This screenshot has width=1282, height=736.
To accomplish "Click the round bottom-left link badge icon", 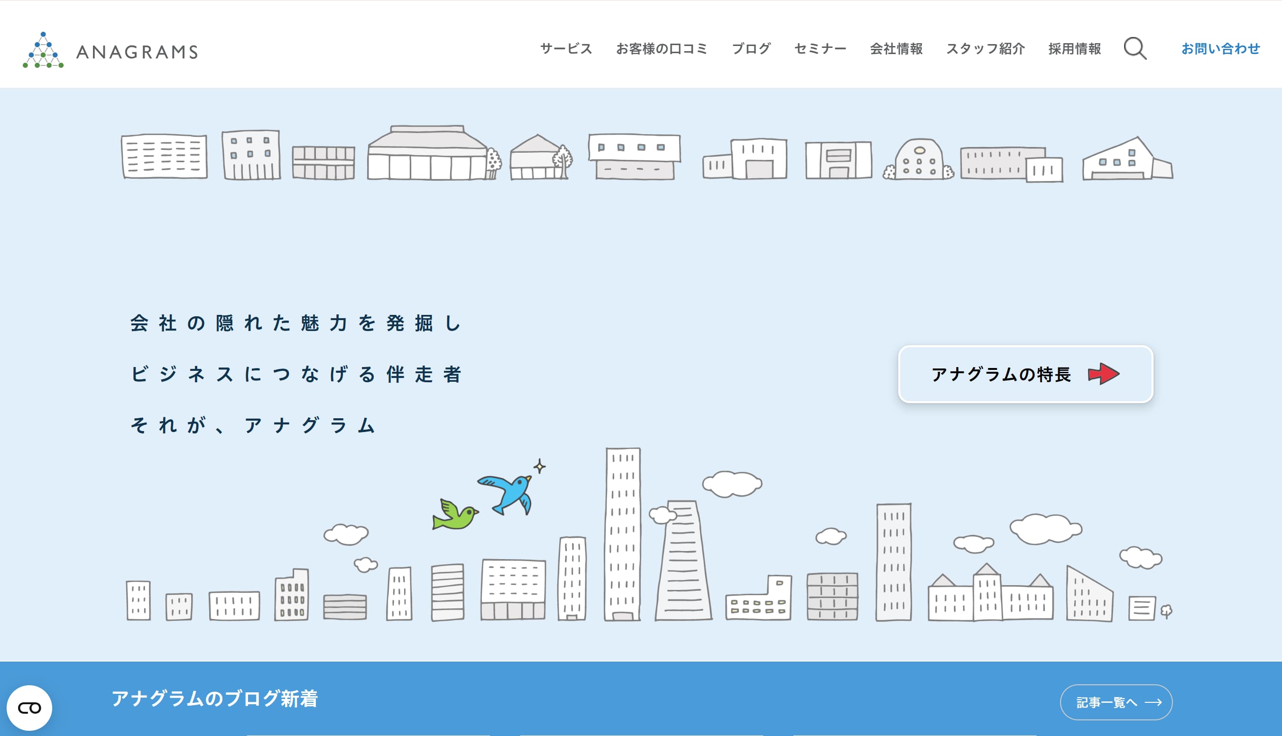I will coord(29,708).
